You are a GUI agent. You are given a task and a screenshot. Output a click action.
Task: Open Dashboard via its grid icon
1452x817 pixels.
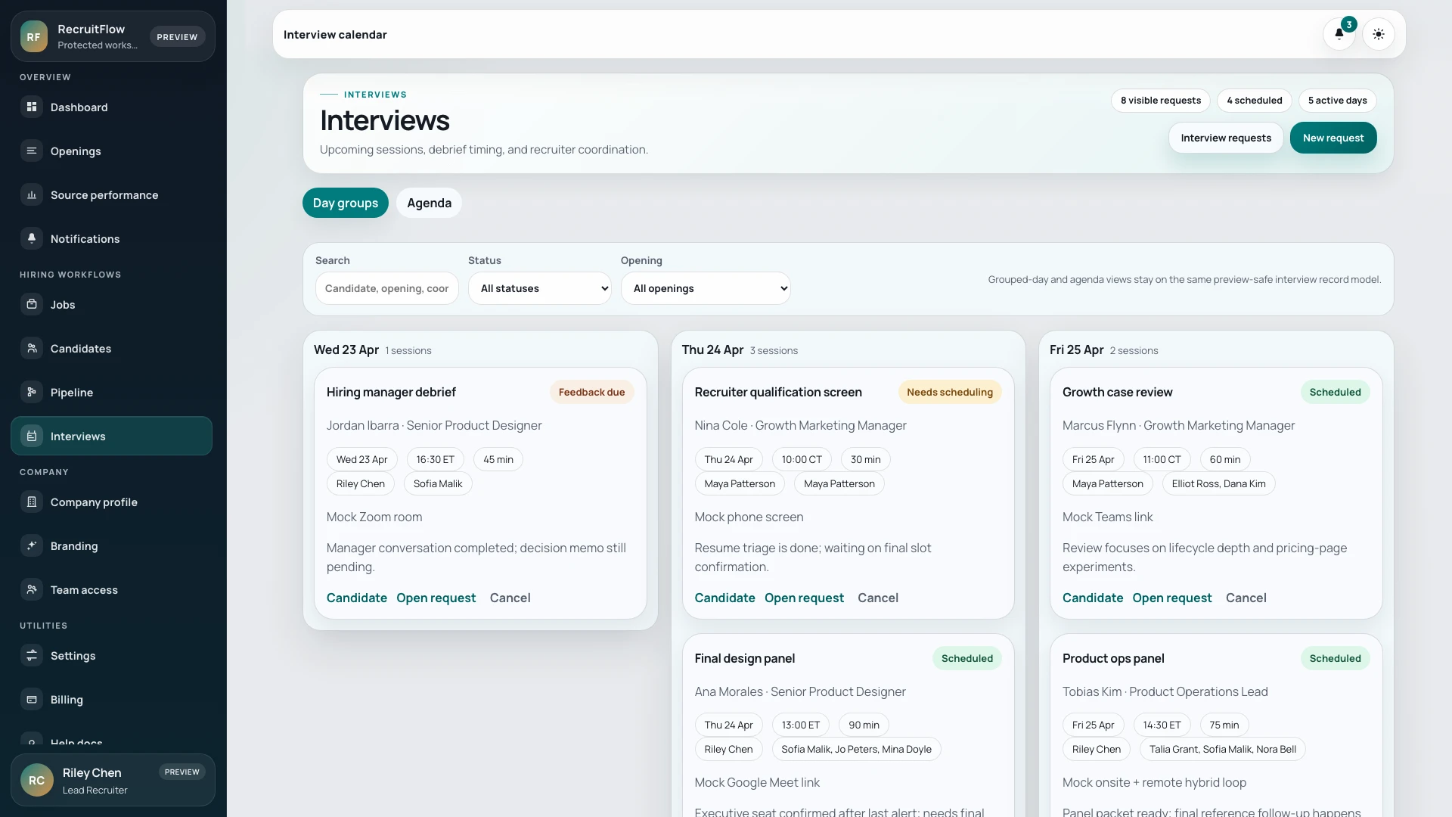32,107
